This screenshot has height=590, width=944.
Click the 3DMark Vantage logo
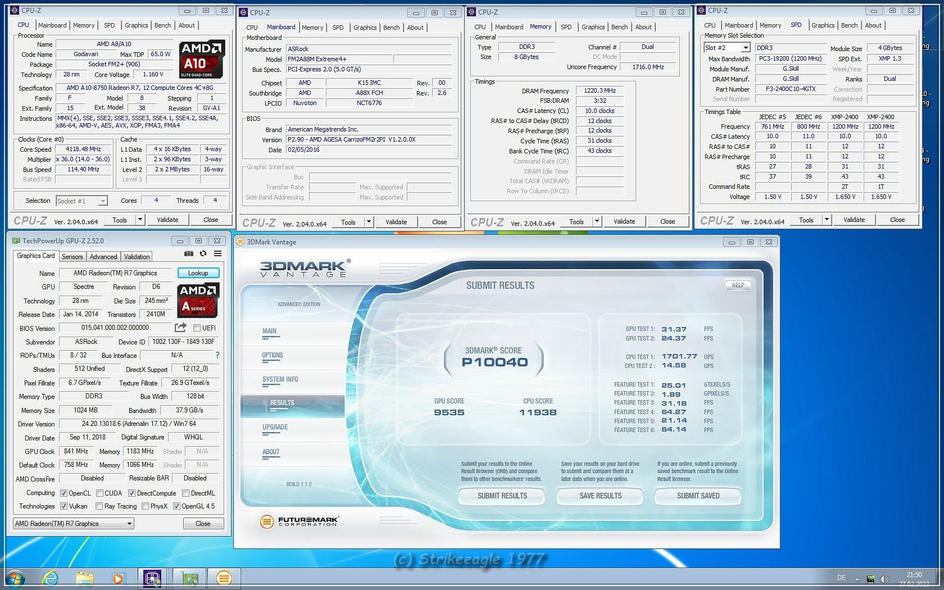(x=305, y=269)
